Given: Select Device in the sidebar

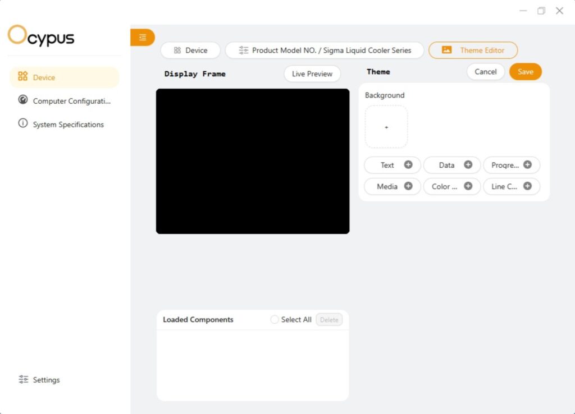Looking at the screenshot, I should (x=65, y=77).
